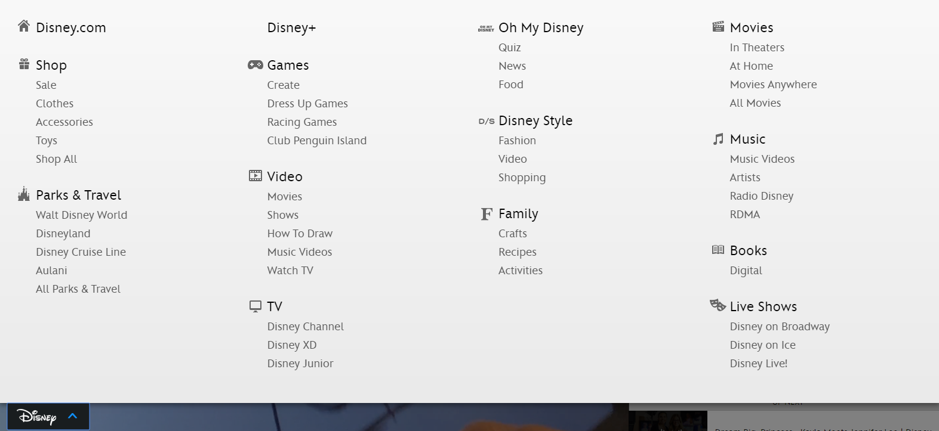Viewport: 939px width, 431px height.
Task: Open the Disney+ menu heading
Action: [291, 28]
